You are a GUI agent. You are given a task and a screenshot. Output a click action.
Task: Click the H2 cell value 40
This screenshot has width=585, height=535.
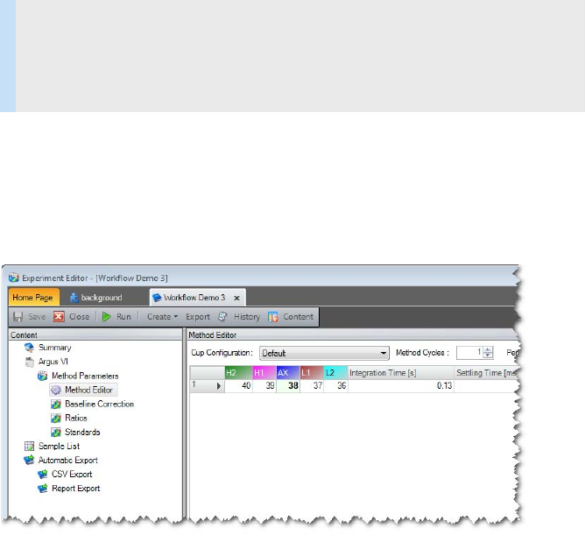pyautogui.click(x=238, y=386)
